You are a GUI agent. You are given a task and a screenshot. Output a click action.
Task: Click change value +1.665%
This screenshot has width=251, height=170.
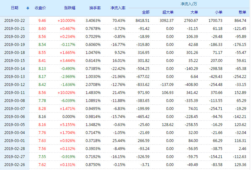(x=68, y=52)
